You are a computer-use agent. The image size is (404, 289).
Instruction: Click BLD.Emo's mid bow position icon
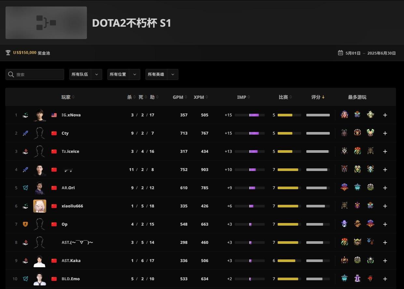(x=25, y=279)
